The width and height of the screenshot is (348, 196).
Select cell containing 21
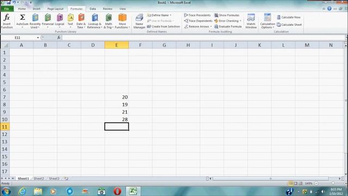(116, 112)
